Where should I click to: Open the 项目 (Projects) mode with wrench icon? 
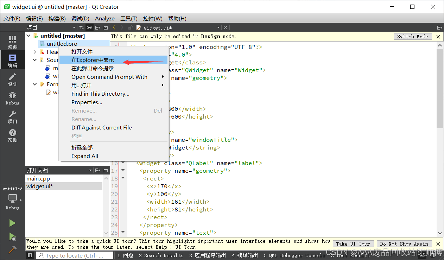coord(12,117)
